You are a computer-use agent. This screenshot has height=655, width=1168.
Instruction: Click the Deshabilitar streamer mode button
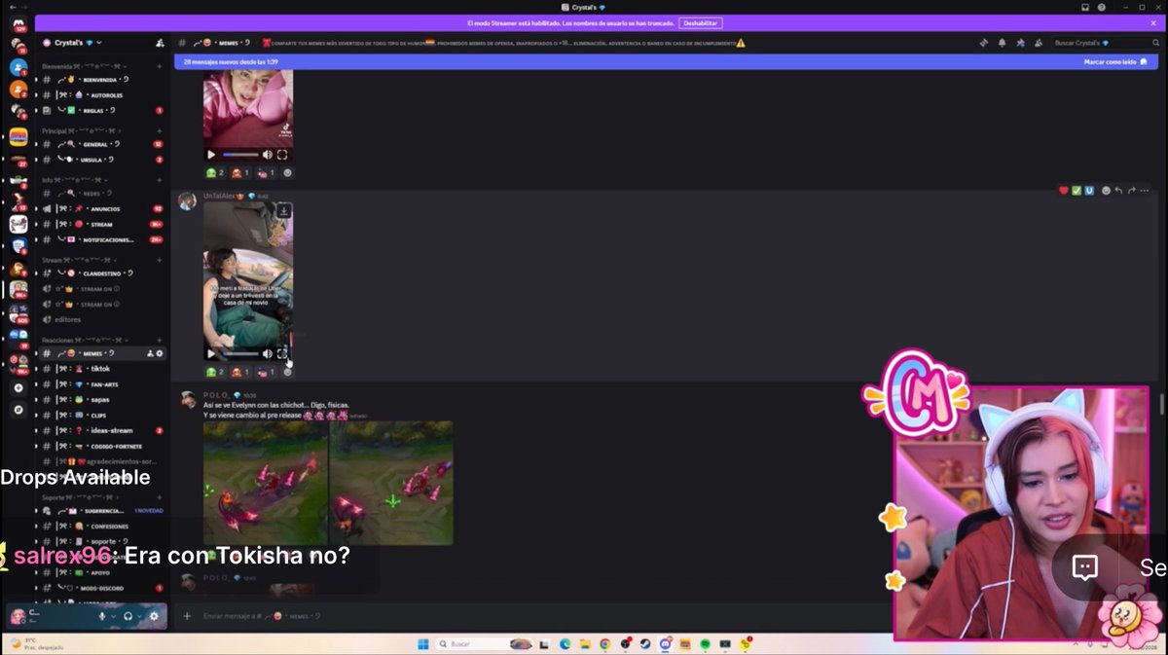[700, 22]
